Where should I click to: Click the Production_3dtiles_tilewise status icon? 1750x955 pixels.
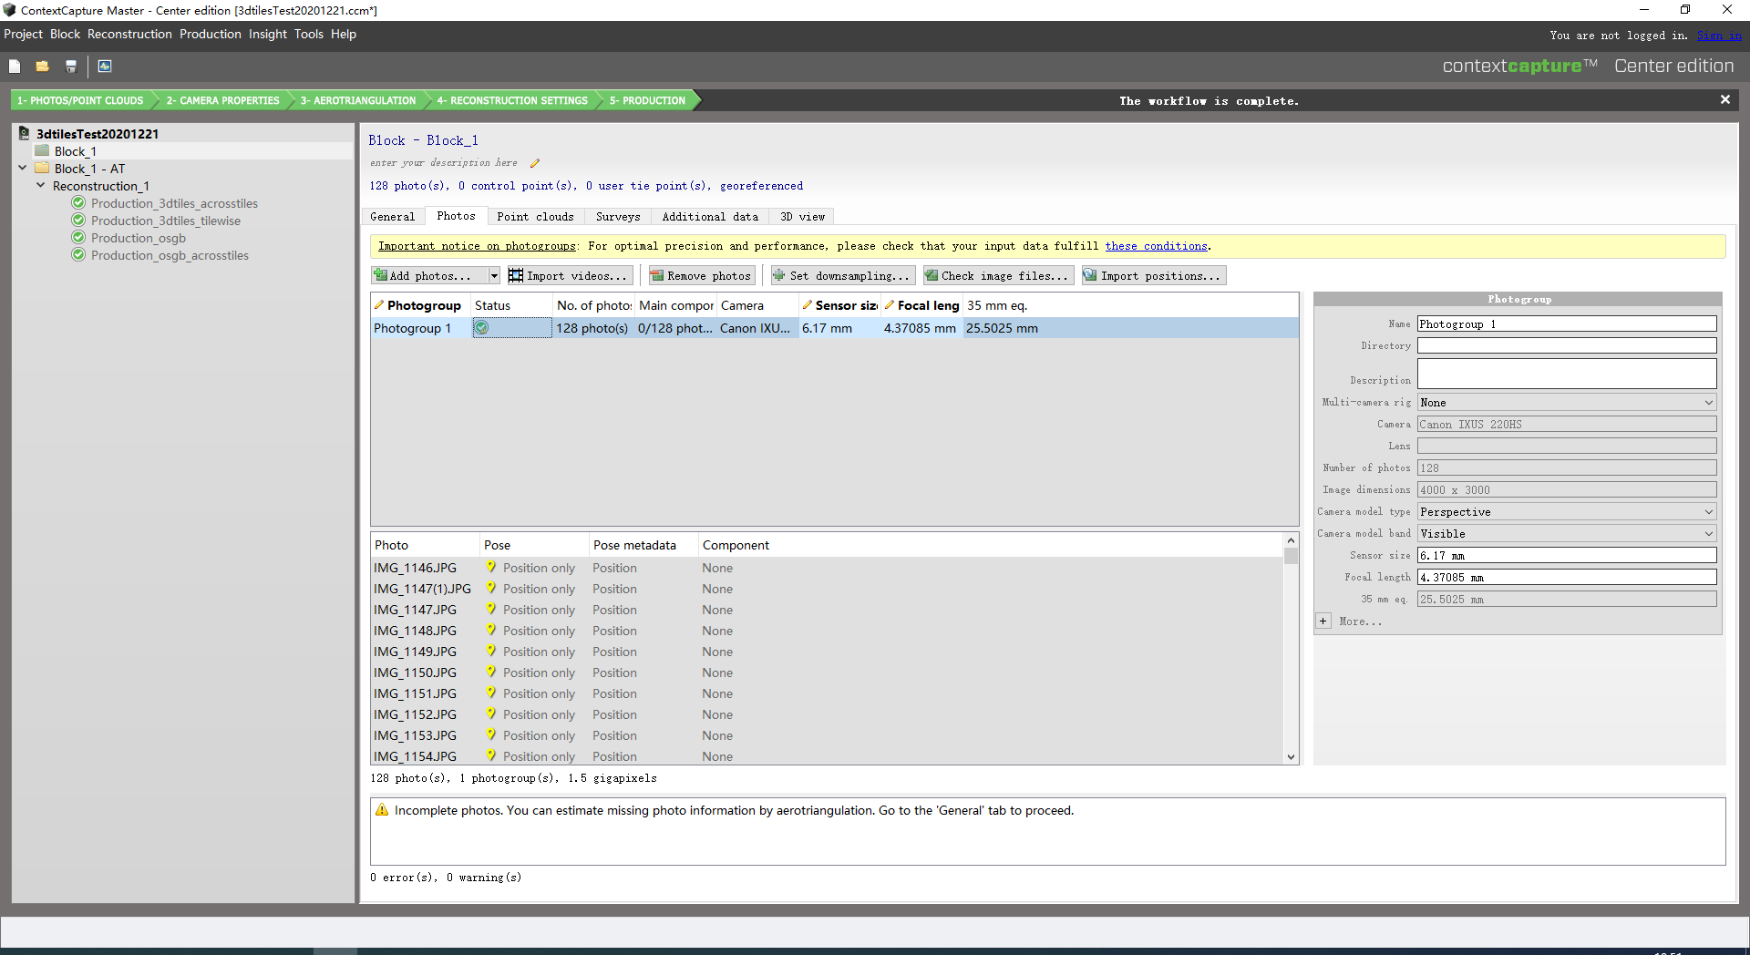point(78,221)
